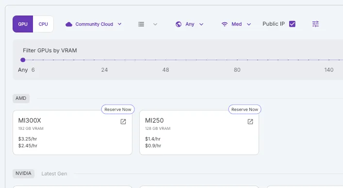343x188 pixels.
Task: Click the $2.45/hr MI300X price
Action: (x=28, y=146)
